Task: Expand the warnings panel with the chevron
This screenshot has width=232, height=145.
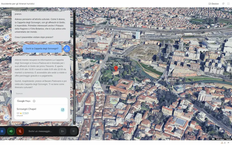Action: (x=229, y=143)
